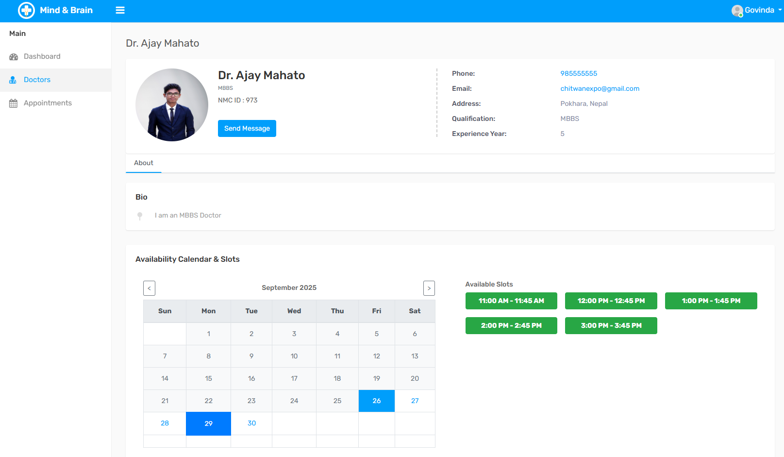Select the 3:00 PM - 3:45 PM slot

611,325
